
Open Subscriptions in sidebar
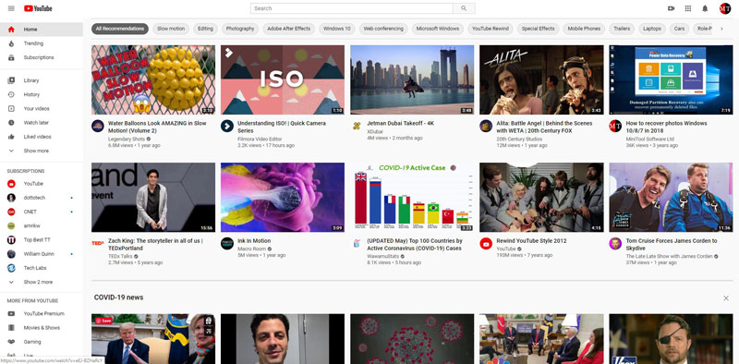(x=42, y=57)
